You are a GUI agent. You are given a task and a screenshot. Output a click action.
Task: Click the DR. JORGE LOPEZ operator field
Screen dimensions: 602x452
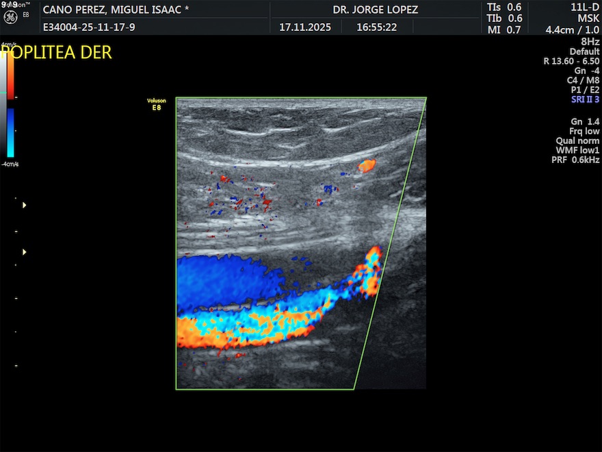(375, 10)
